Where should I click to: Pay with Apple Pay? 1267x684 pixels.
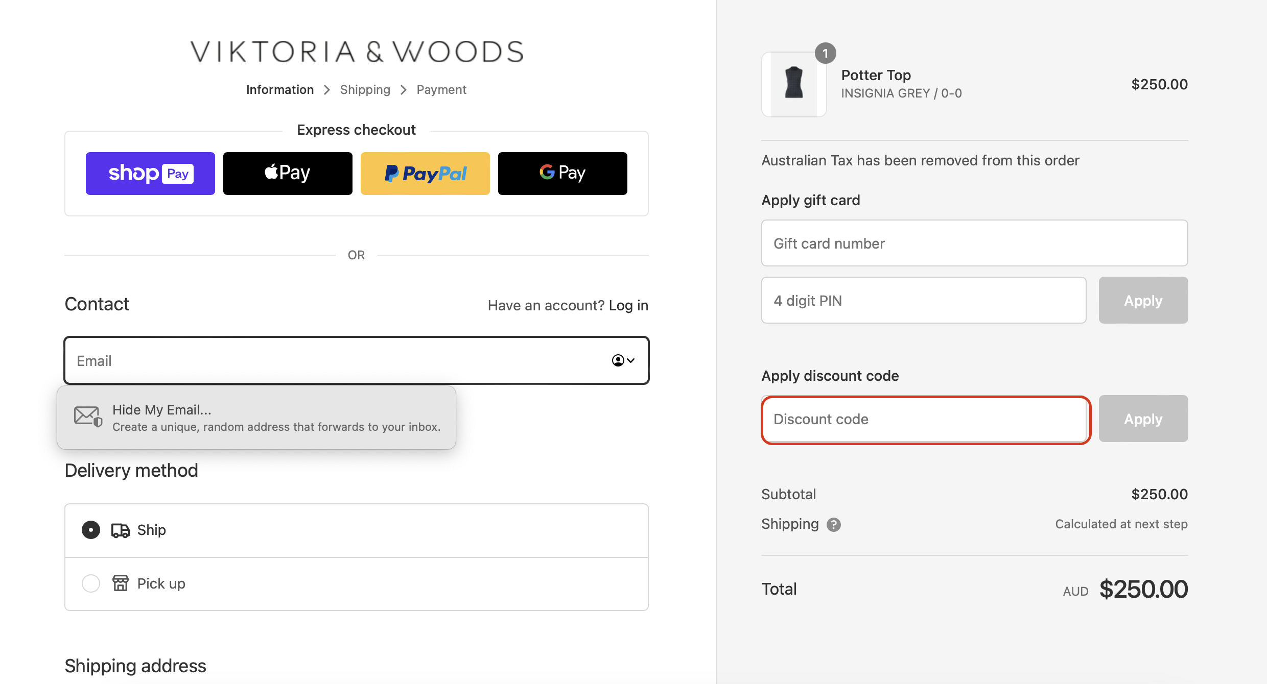pyautogui.click(x=287, y=173)
